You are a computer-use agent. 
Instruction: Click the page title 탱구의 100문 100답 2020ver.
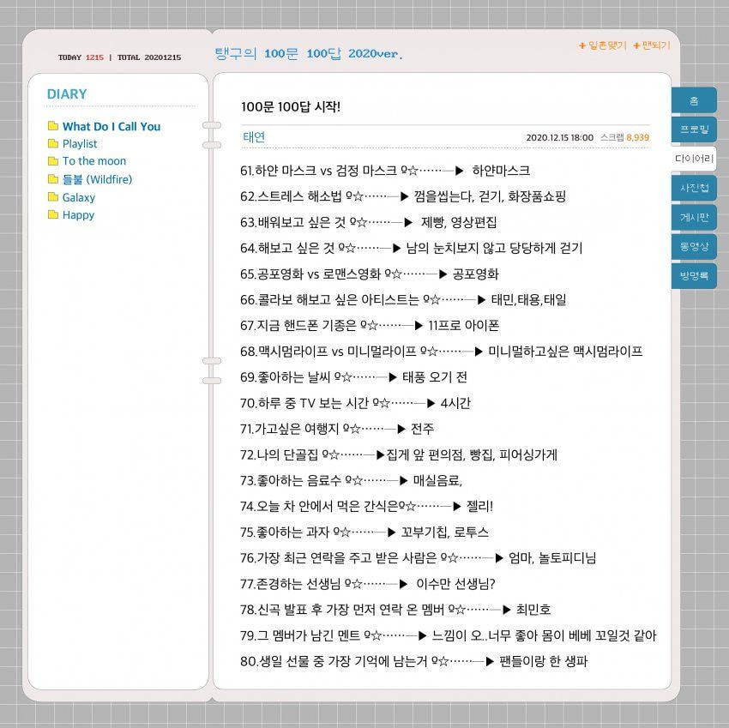(309, 53)
